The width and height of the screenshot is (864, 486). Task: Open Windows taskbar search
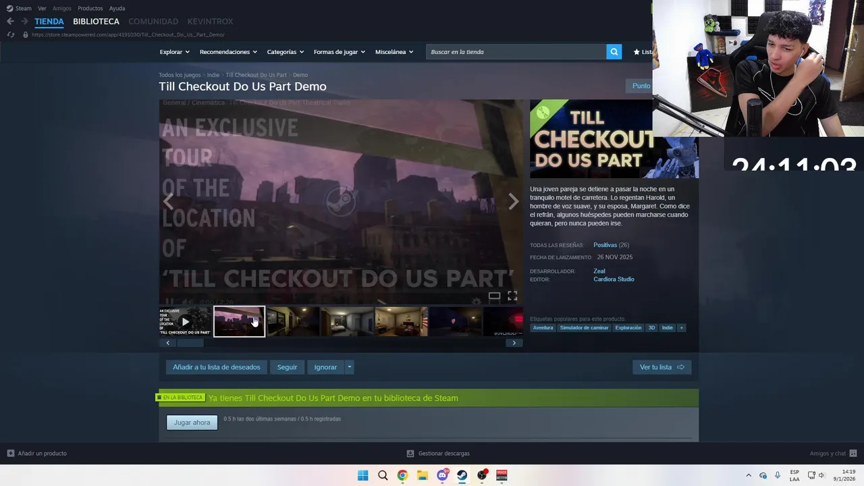pyautogui.click(x=383, y=475)
